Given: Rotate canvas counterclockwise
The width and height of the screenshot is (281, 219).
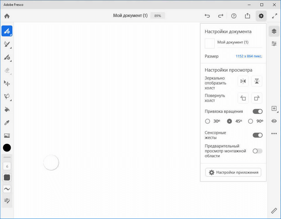Looking at the screenshot, I should (x=243, y=98).
